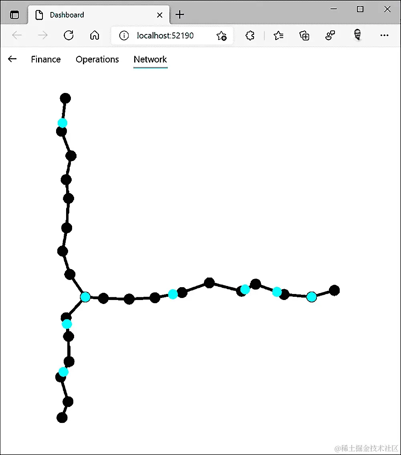Click the browser back arrow
Image resolution: width=401 pixels, height=455 pixels.
click(x=17, y=35)
